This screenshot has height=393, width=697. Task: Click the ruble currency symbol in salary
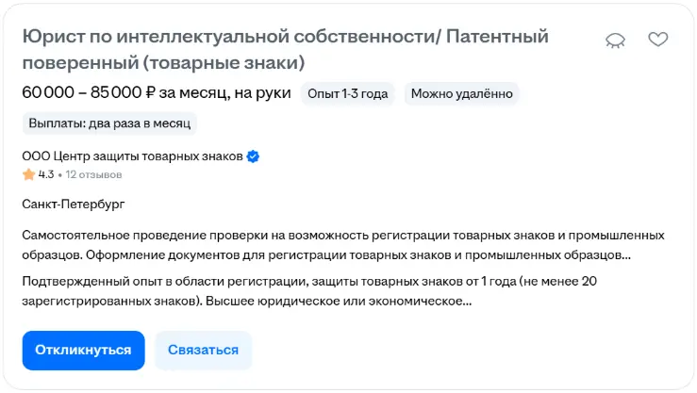tap(151, 93)
